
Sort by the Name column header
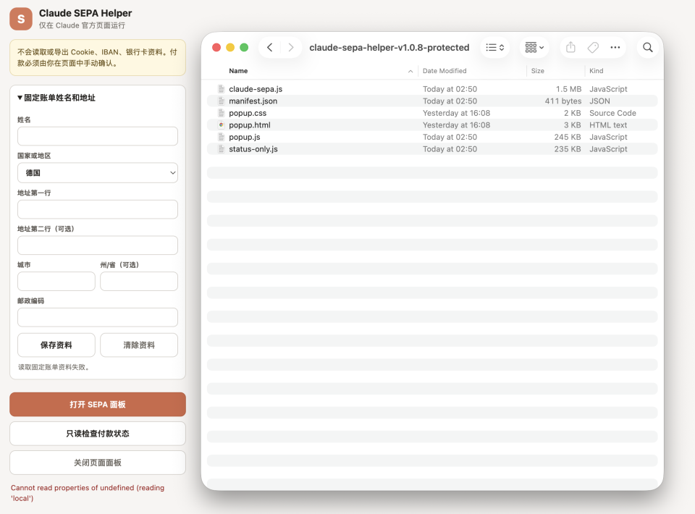coord(238,71)
